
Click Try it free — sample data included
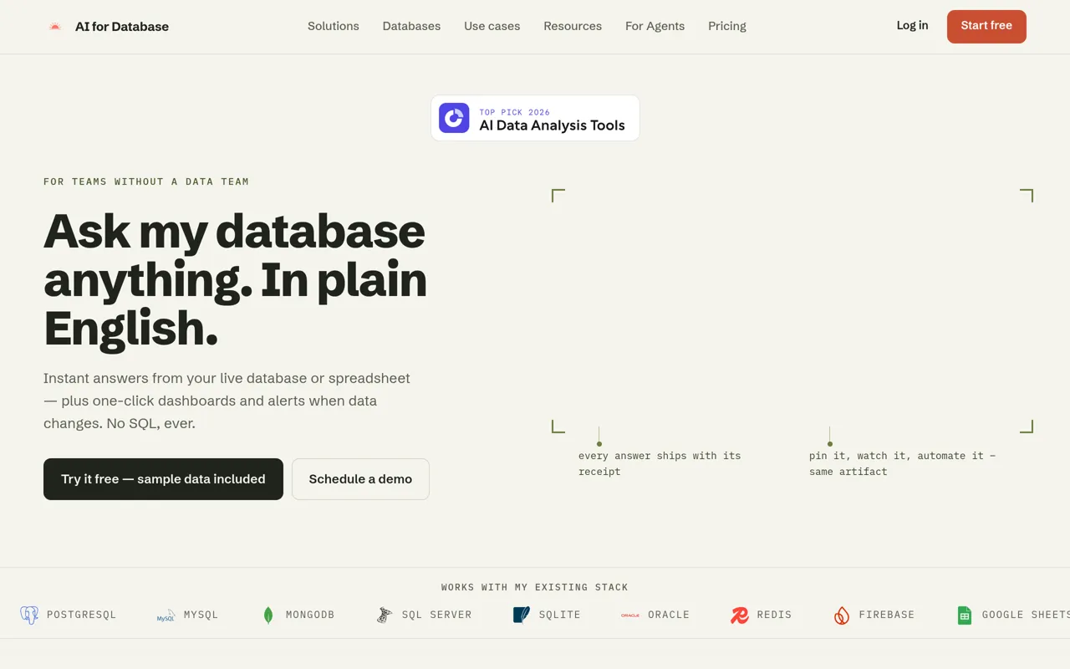click(x=163, y=479)
